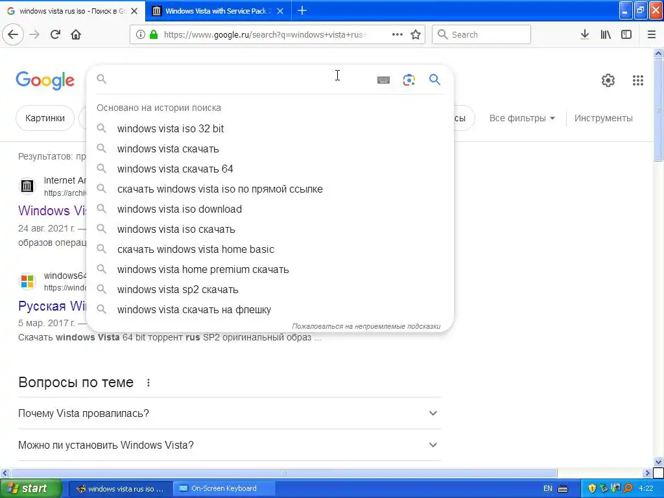Click the Firefox taskbar button

(120, 489)
